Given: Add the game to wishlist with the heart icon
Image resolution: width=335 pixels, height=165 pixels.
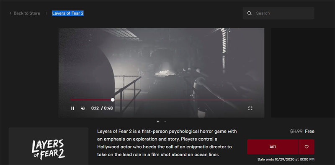Looking at the screenshot, I should (307, 147).
